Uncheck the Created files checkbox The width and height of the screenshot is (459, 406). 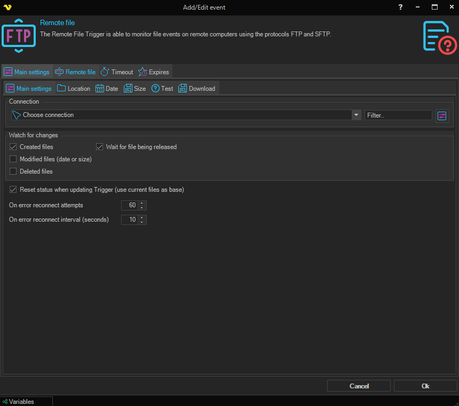tap(13, 147)
